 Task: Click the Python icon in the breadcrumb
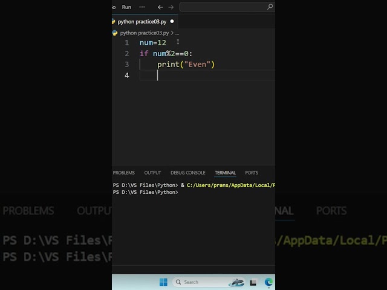(115, 33)
